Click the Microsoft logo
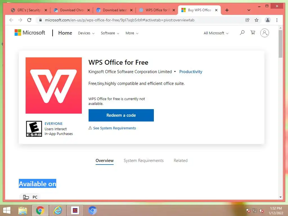 point(30,33)
